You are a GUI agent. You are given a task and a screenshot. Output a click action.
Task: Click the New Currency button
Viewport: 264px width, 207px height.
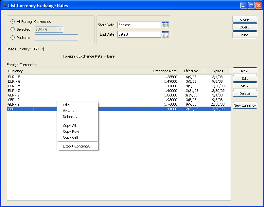(245, 105)
